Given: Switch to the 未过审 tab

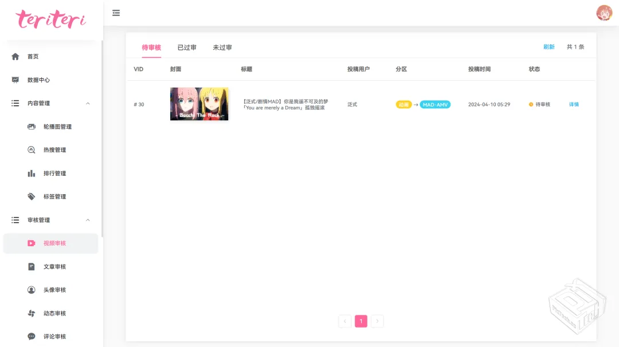Looking at the screenshot, I should point(222,48).
